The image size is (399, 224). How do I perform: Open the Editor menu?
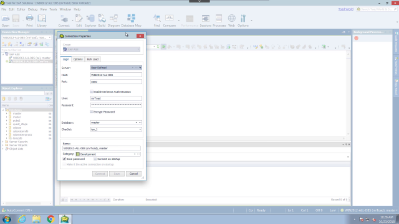[x=21, y=9]
